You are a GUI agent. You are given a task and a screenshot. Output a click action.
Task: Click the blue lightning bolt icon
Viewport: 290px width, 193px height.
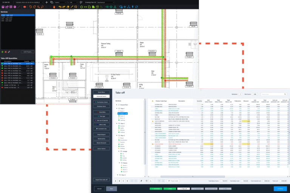(x=133, y=7)
